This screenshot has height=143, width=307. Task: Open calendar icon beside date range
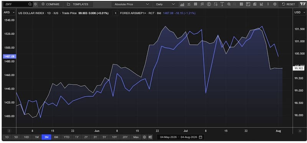(200, 137)
